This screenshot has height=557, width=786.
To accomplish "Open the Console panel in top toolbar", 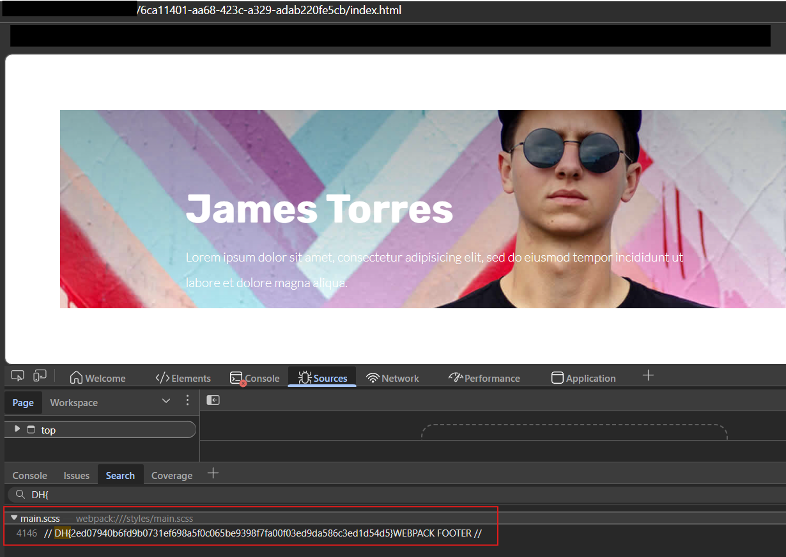I will [255, 378].
